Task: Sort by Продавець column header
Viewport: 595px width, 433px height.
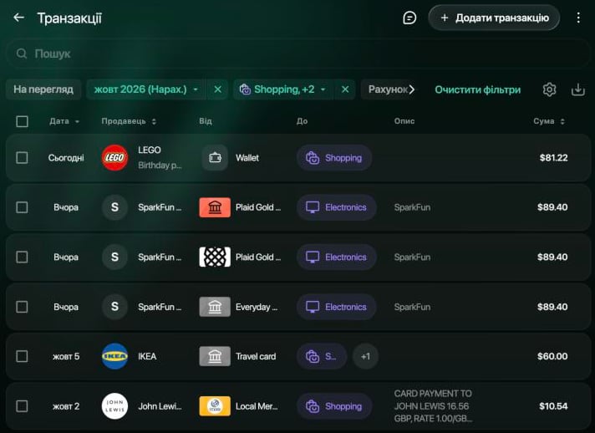Action: pos(129,121)
